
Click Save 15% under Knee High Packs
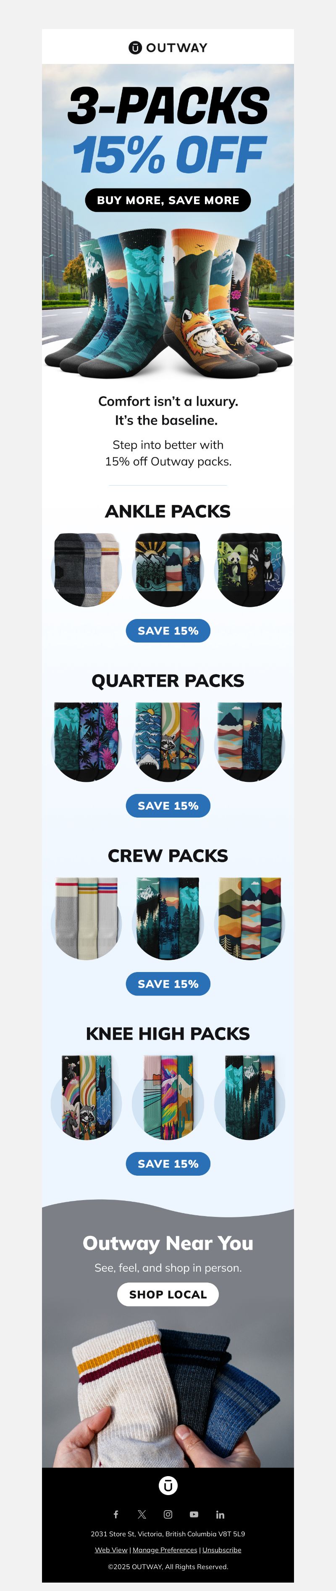(x=168, y=1163)
